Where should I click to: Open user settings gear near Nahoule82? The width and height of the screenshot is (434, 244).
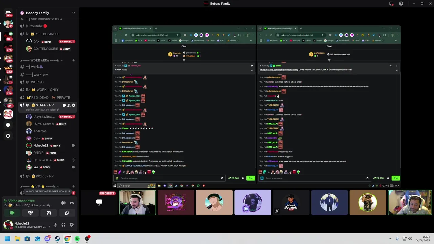coord(72,225)
